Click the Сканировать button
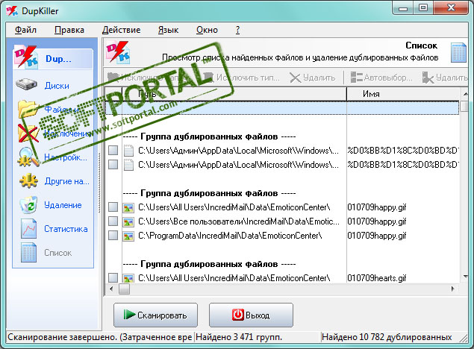Viewport: 474px width, 349px height. (x=155, y=315)
